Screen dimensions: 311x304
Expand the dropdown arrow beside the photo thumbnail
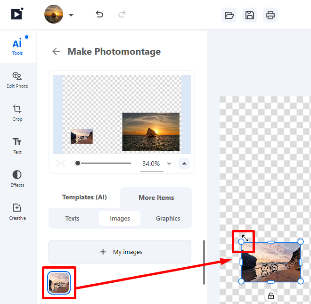tap(71, 15)
